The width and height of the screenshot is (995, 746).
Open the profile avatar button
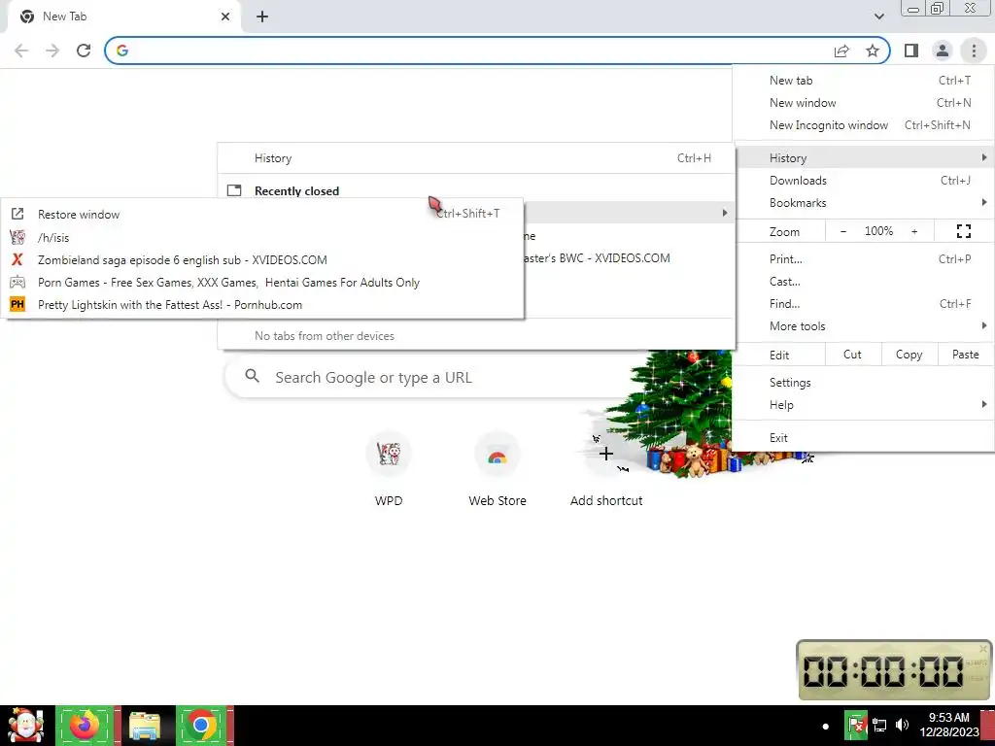943,51
